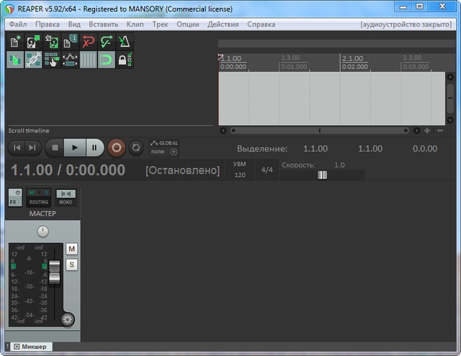Click the Play button in transport
This screenshot has width=461, height=356.
[x=73, y=147]
